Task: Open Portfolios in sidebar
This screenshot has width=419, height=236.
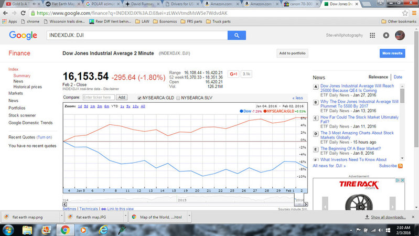Action: (17, 108)
